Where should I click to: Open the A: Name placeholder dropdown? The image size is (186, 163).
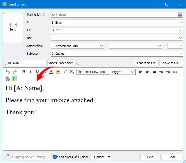[44, 63]
